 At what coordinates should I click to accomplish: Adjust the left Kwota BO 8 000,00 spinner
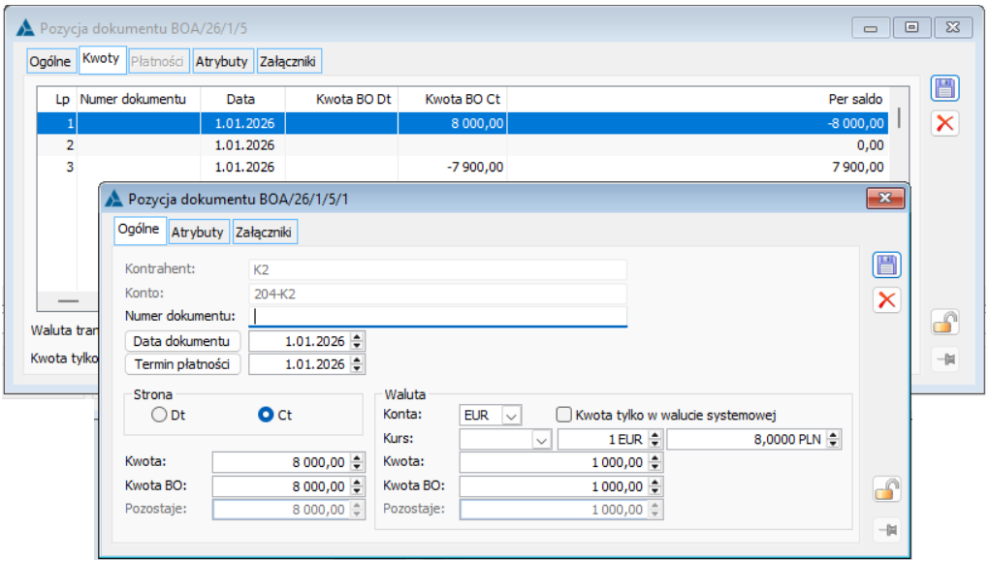[x=358, y=486]
